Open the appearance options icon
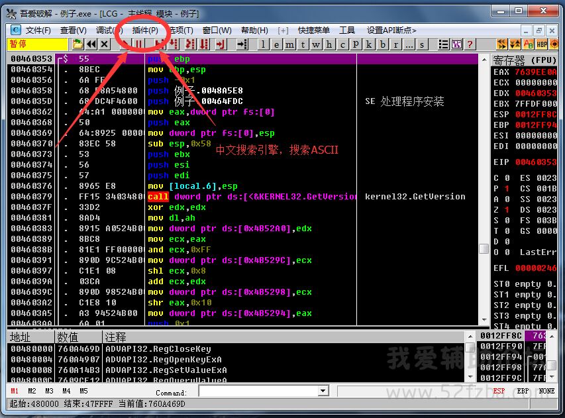This screenshot has height=418, width=565. click(x=456, y=44)
